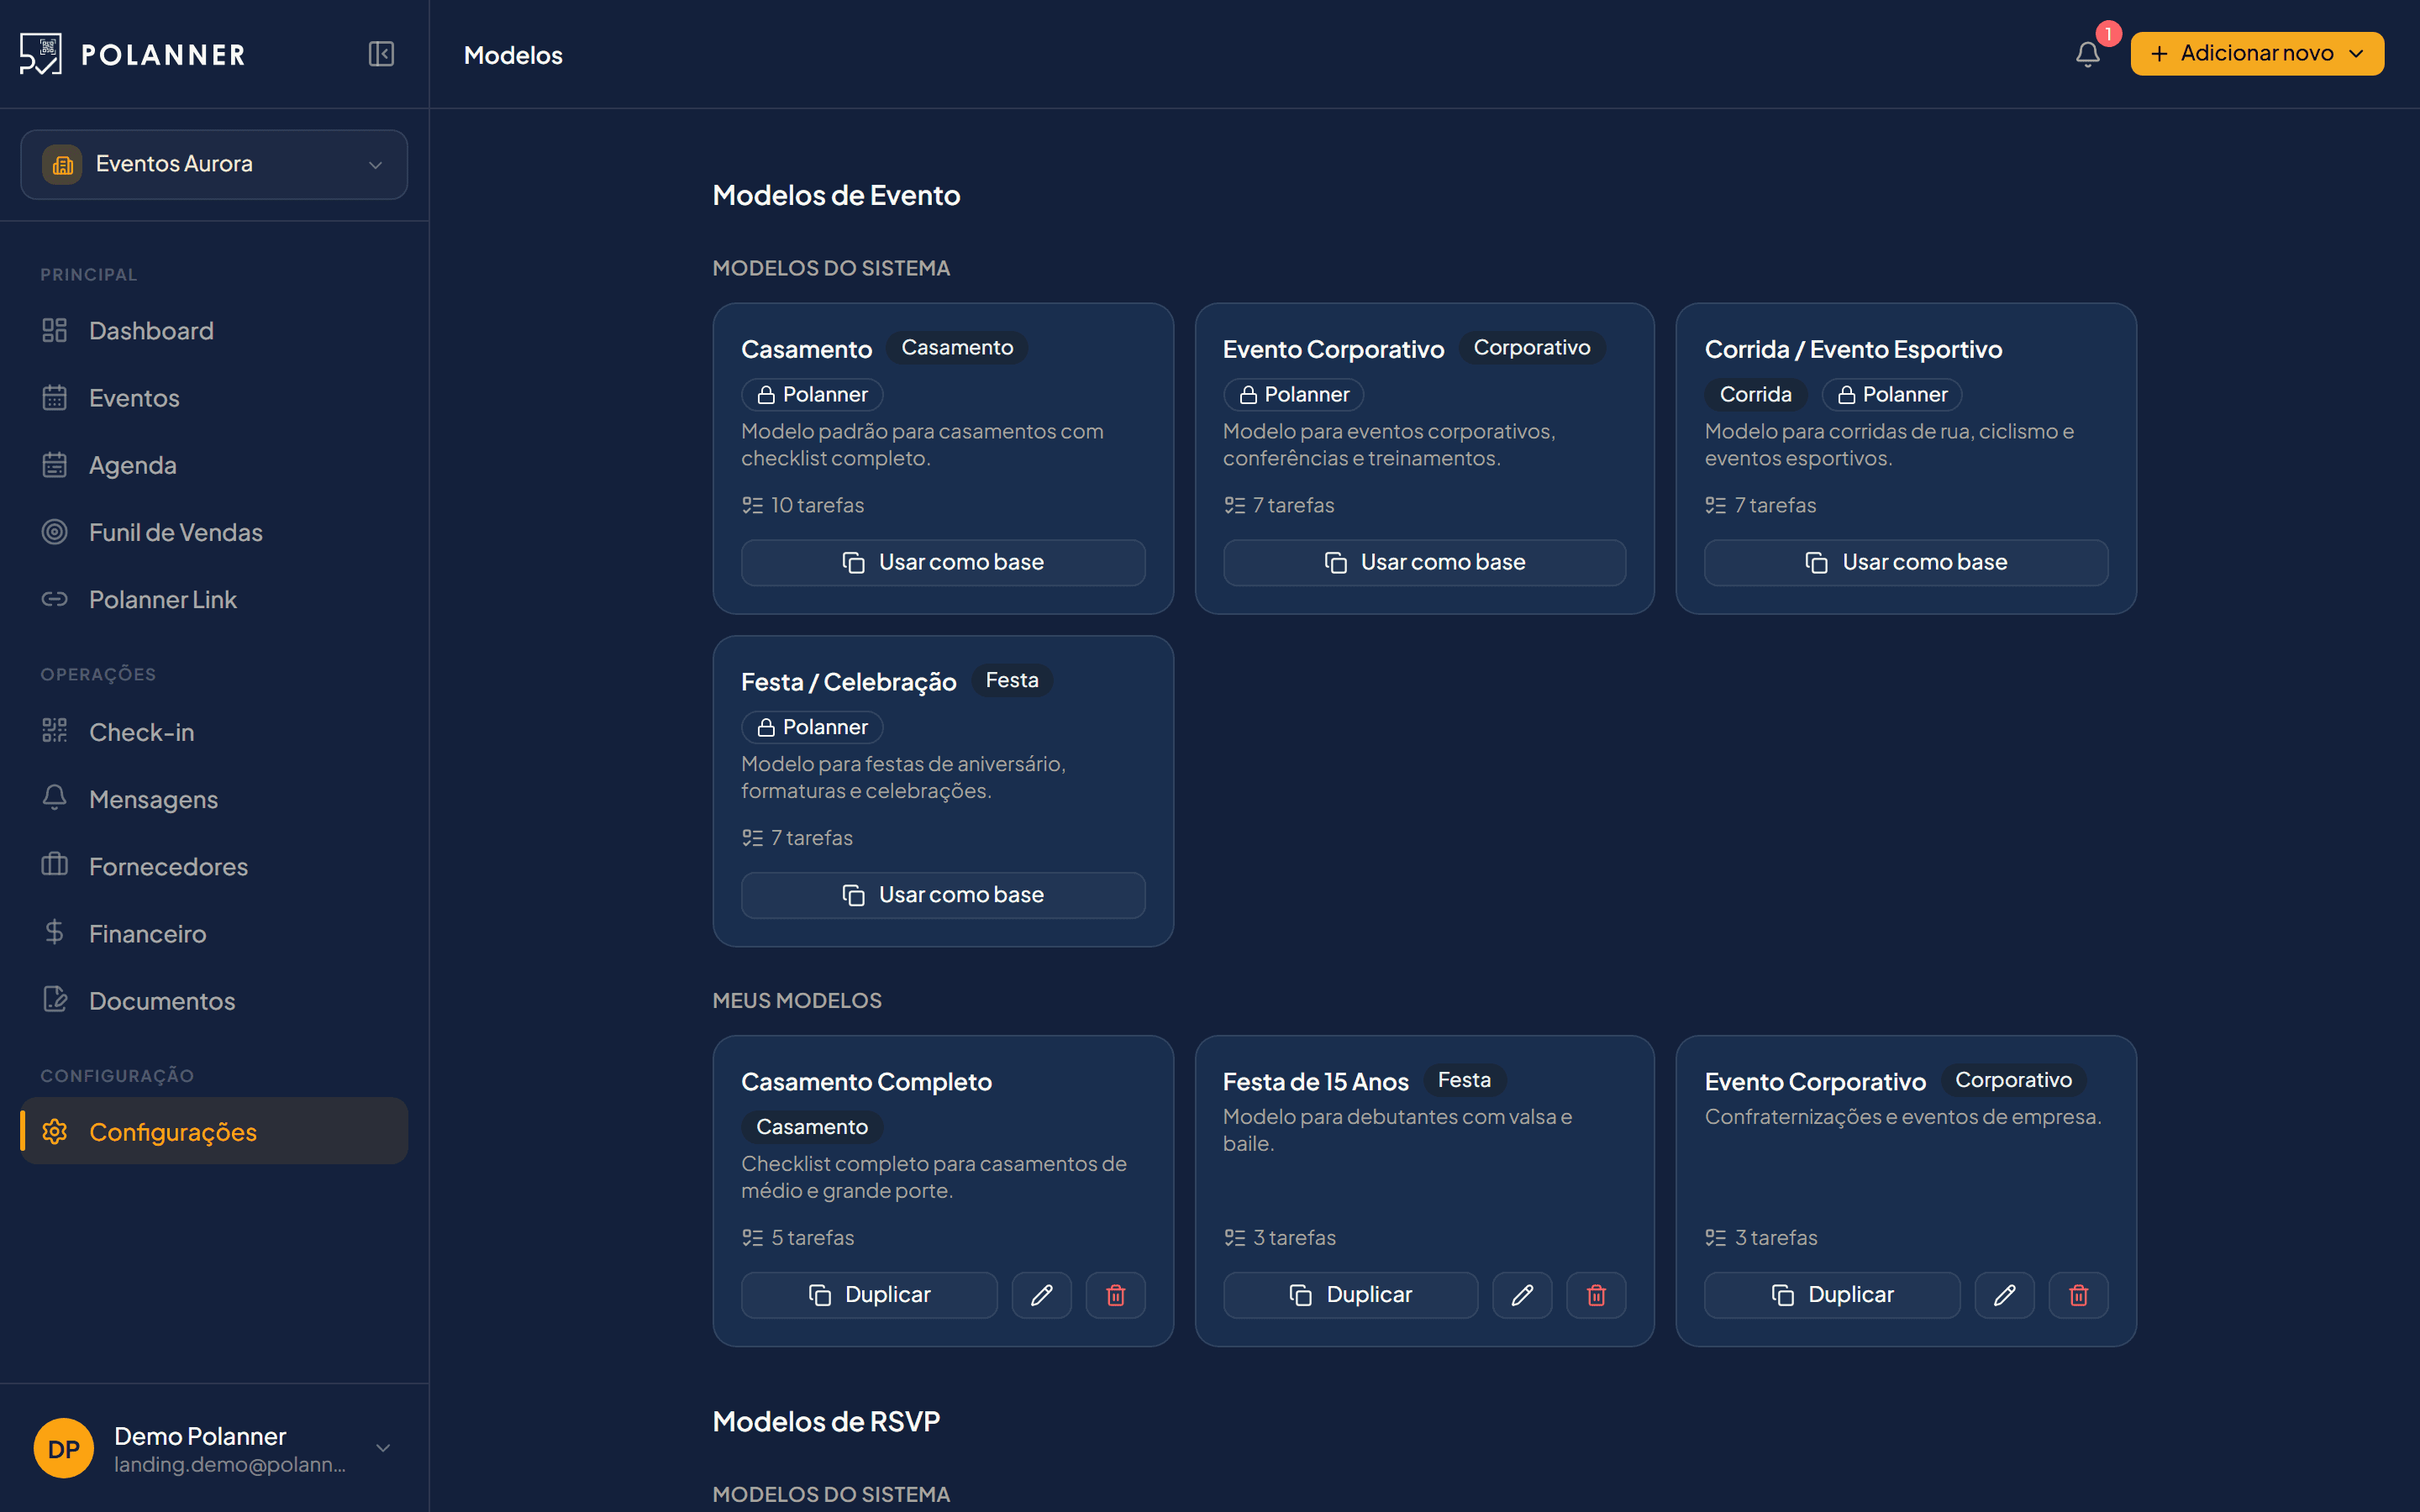The image size is (2420, 1512).
Task: Expand the Eventos Aurora workspace selector
Action: tap(214, 164)
